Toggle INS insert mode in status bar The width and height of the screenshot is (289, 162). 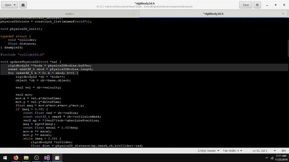point(284,151)
